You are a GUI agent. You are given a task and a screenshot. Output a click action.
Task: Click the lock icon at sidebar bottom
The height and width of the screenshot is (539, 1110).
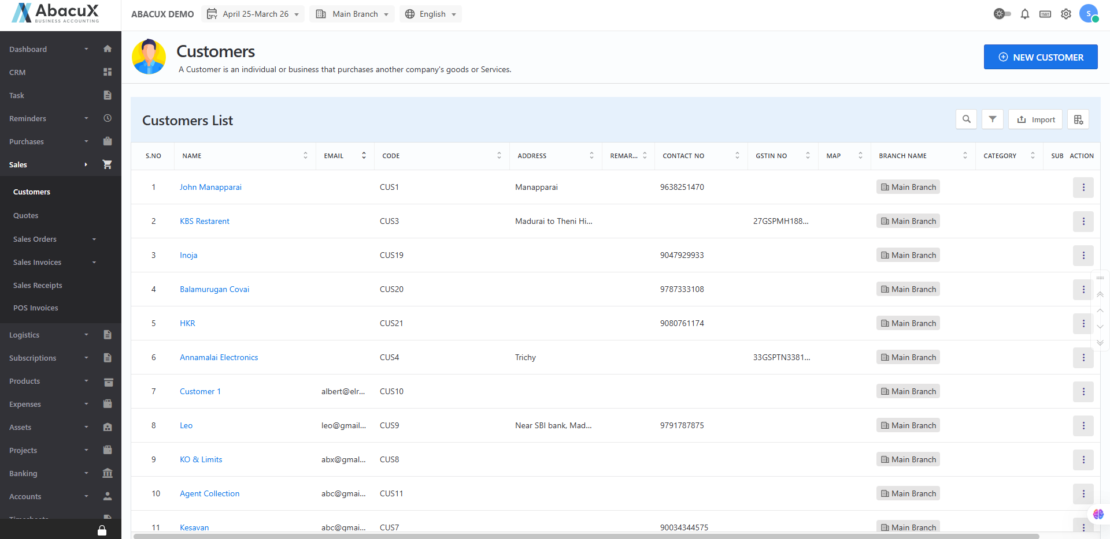tap(102, 530)
